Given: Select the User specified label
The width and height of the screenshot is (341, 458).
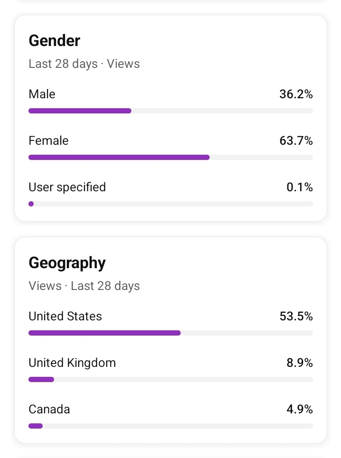Looking at the screenshot, I should (67, 187).
